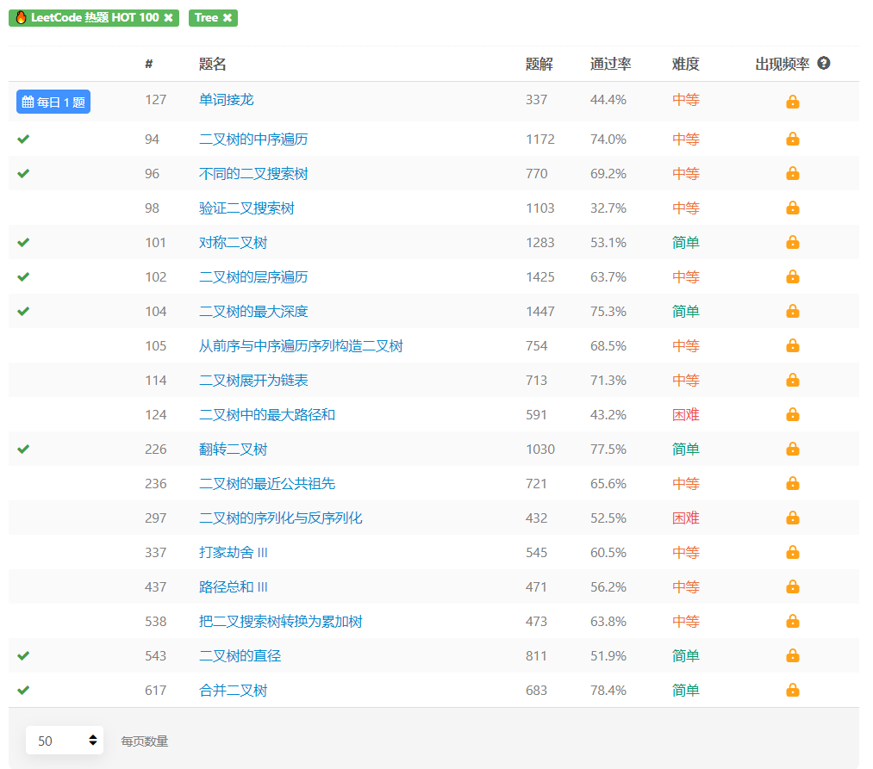873x769 pixels.
Task: Click the solved checkmark for problem 94
Action: coord(22,140)
